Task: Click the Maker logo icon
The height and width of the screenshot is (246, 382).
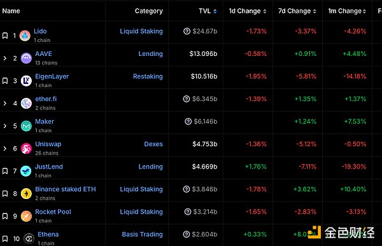Action: click(x=26, y=126)
